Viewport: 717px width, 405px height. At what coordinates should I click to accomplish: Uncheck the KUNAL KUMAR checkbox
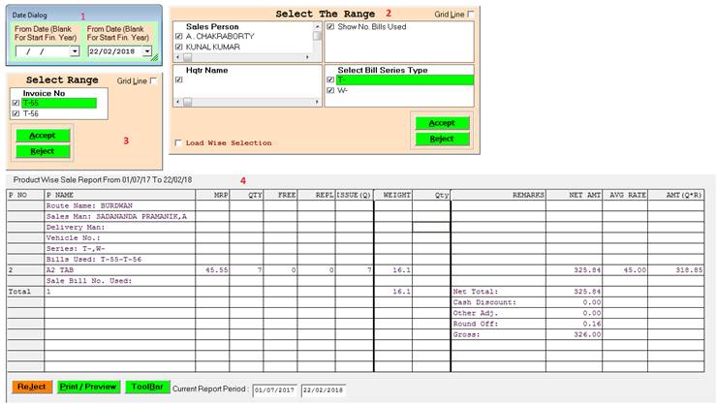178,47
